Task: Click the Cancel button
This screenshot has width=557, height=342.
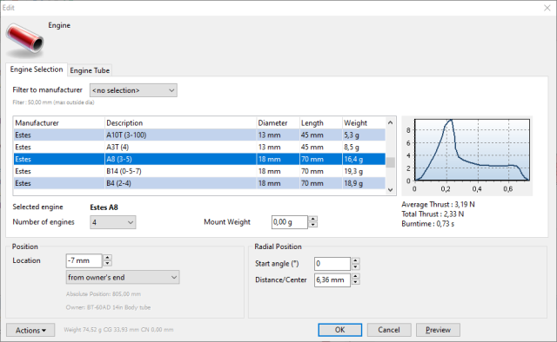Action: (389, 330)
